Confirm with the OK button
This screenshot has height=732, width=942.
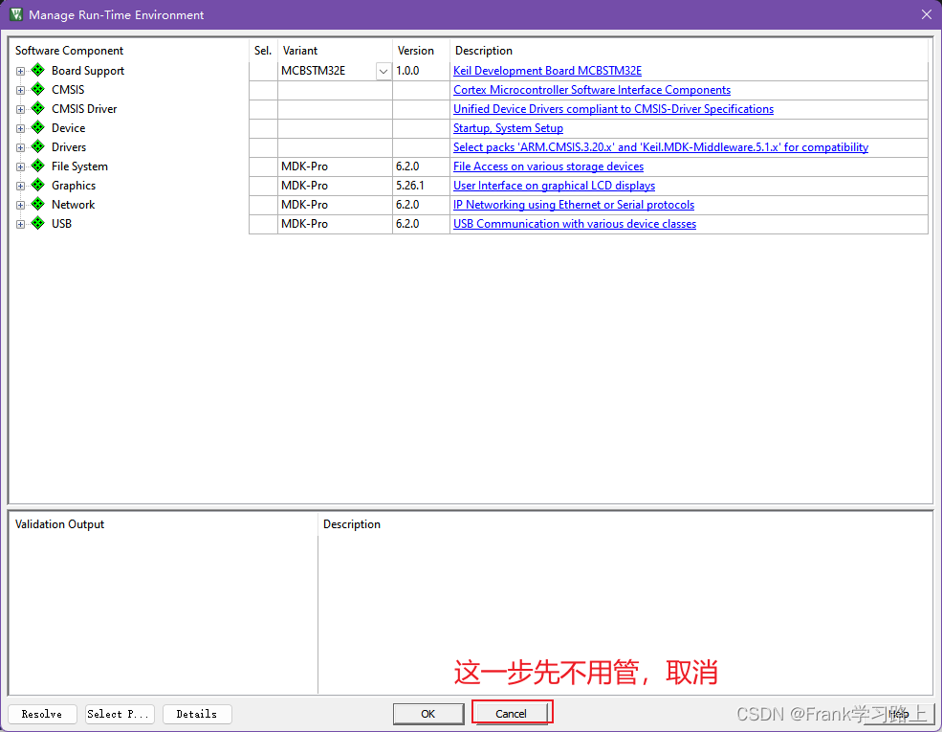point(428,714)
